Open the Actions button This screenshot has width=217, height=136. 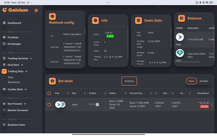pos(129,81)
